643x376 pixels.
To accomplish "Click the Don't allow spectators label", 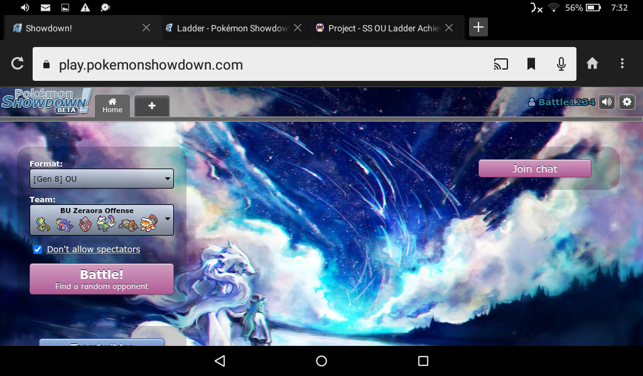I will (94, 249).
